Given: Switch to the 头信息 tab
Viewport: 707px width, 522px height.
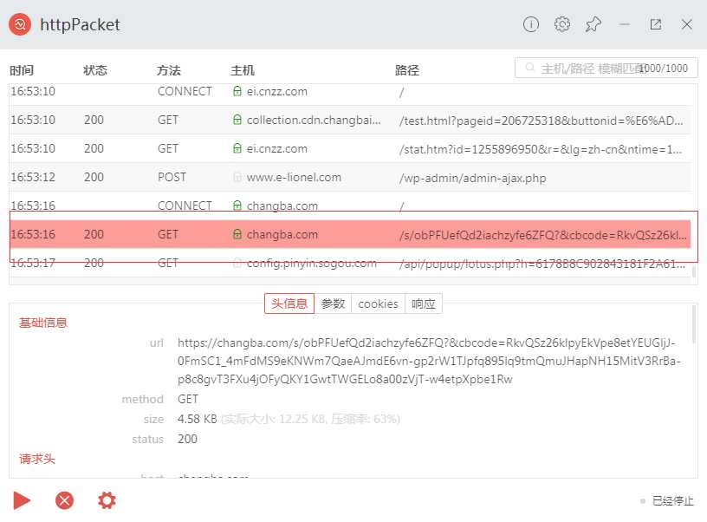Looking at the screenshot, I should pyautogui.click(x=289, y=303).
